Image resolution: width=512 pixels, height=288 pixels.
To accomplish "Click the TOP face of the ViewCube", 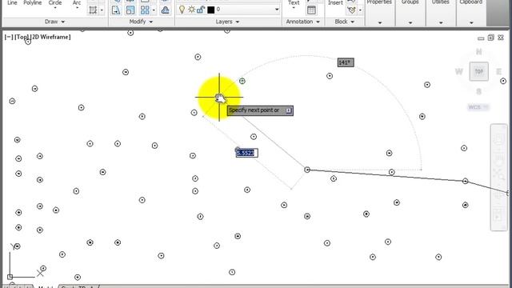I will coord(478,71).
